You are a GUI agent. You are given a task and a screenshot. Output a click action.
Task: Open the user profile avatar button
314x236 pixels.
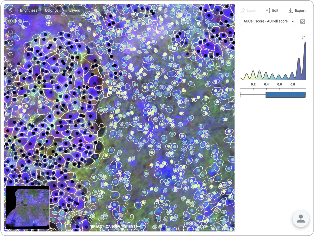point(301,219)
